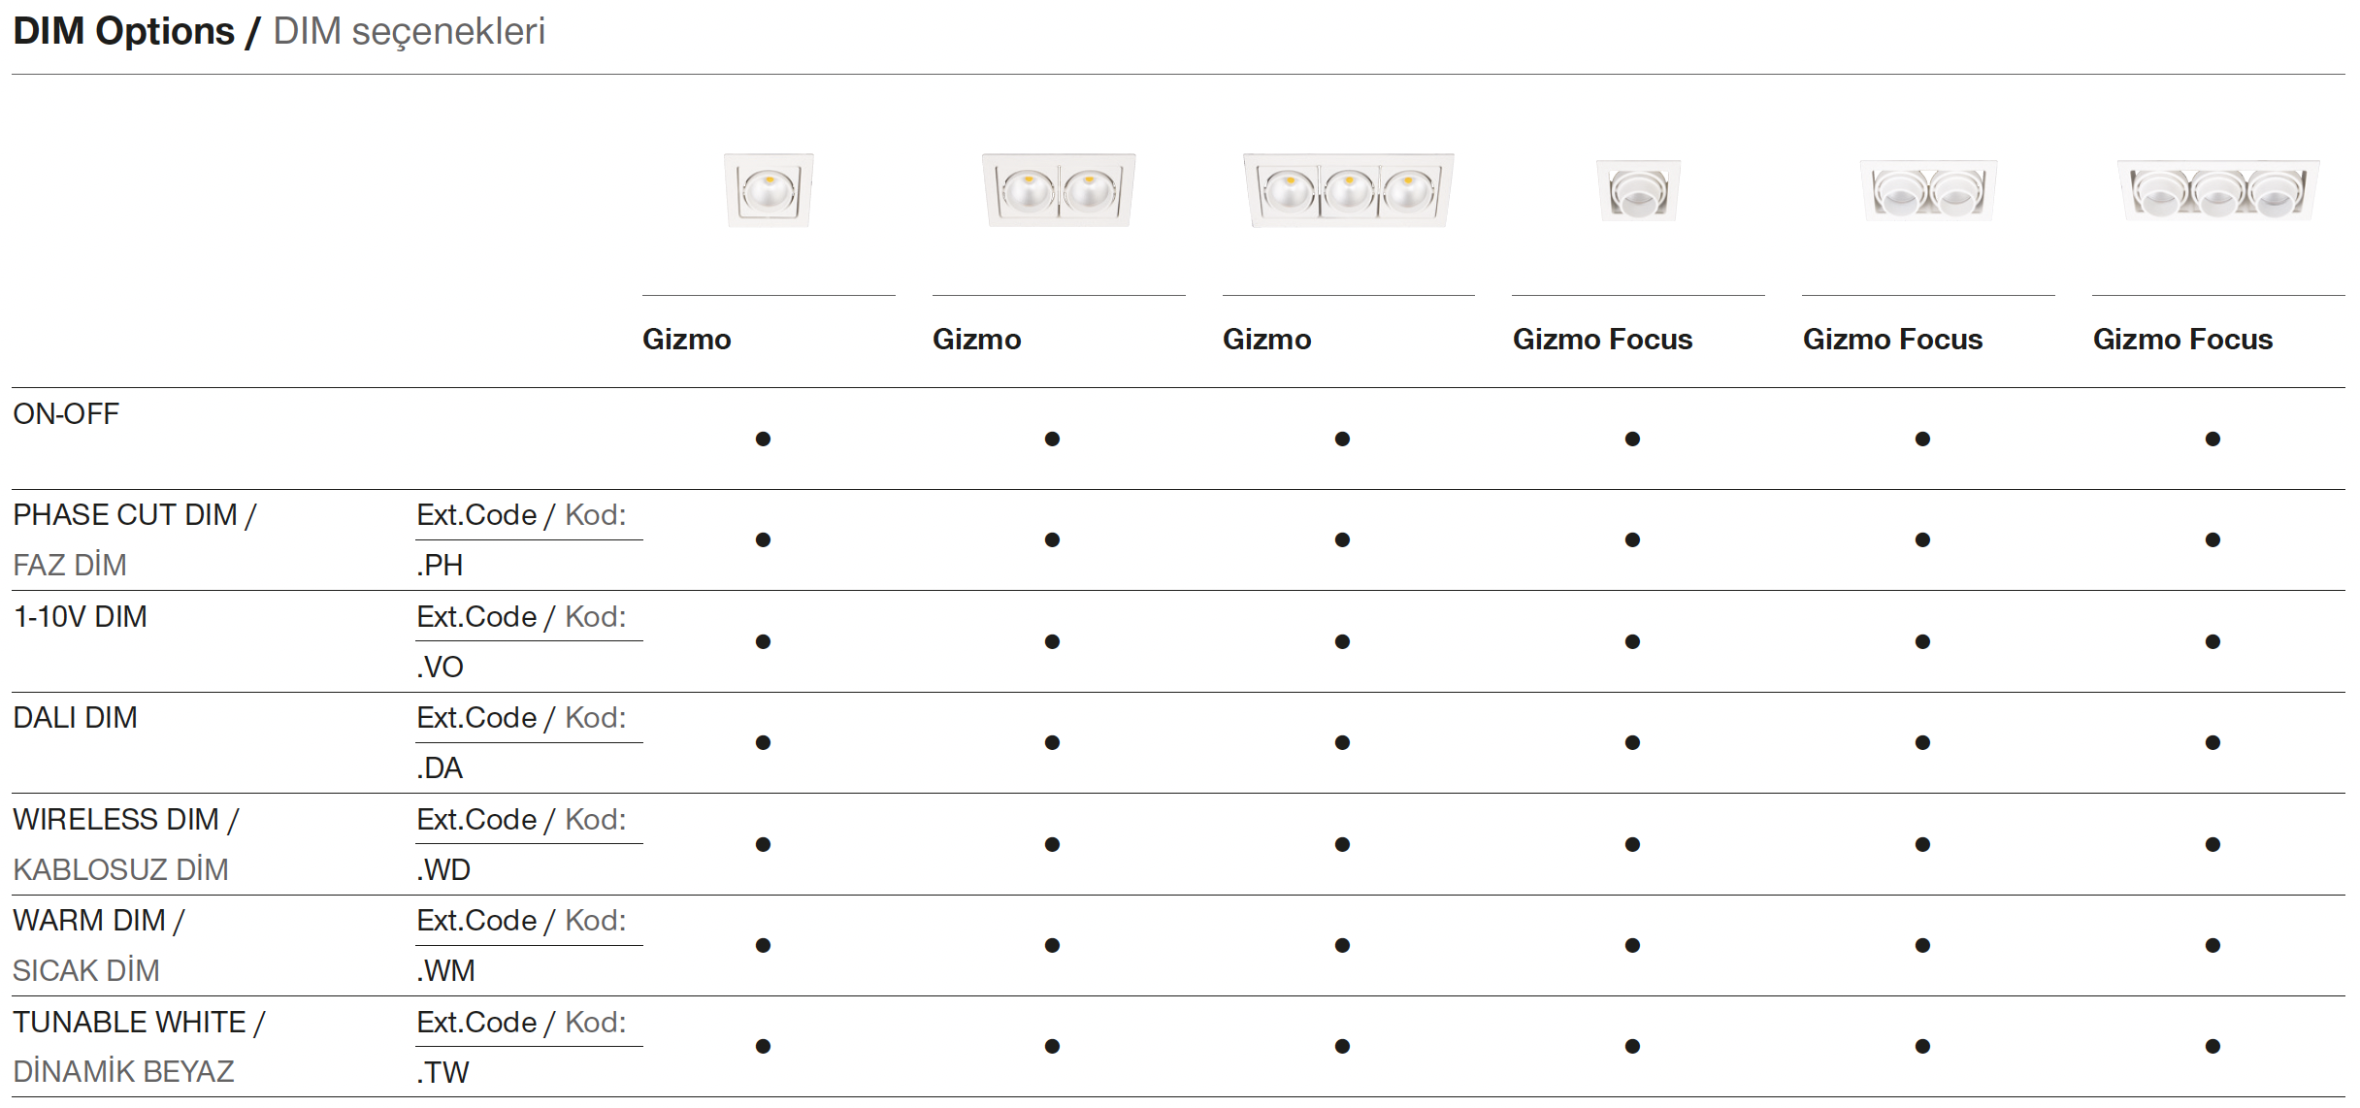Click the .DA extension code

tap(440, 768)
